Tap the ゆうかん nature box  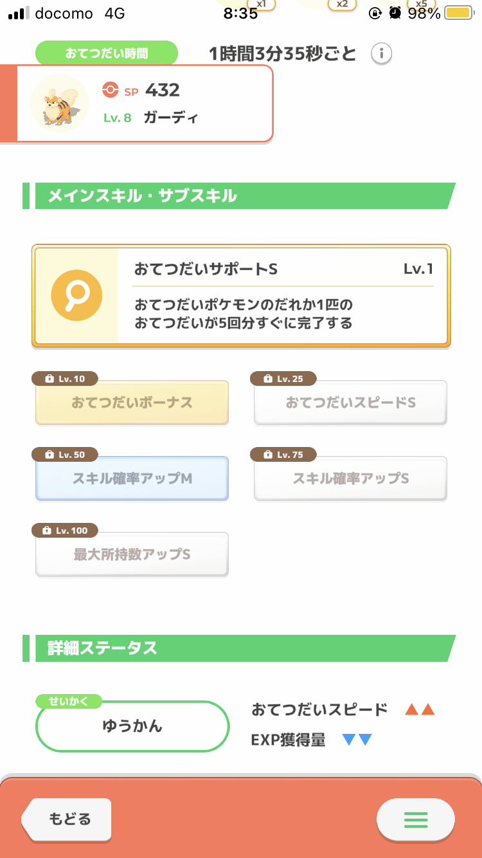click(x=132, y=727)
